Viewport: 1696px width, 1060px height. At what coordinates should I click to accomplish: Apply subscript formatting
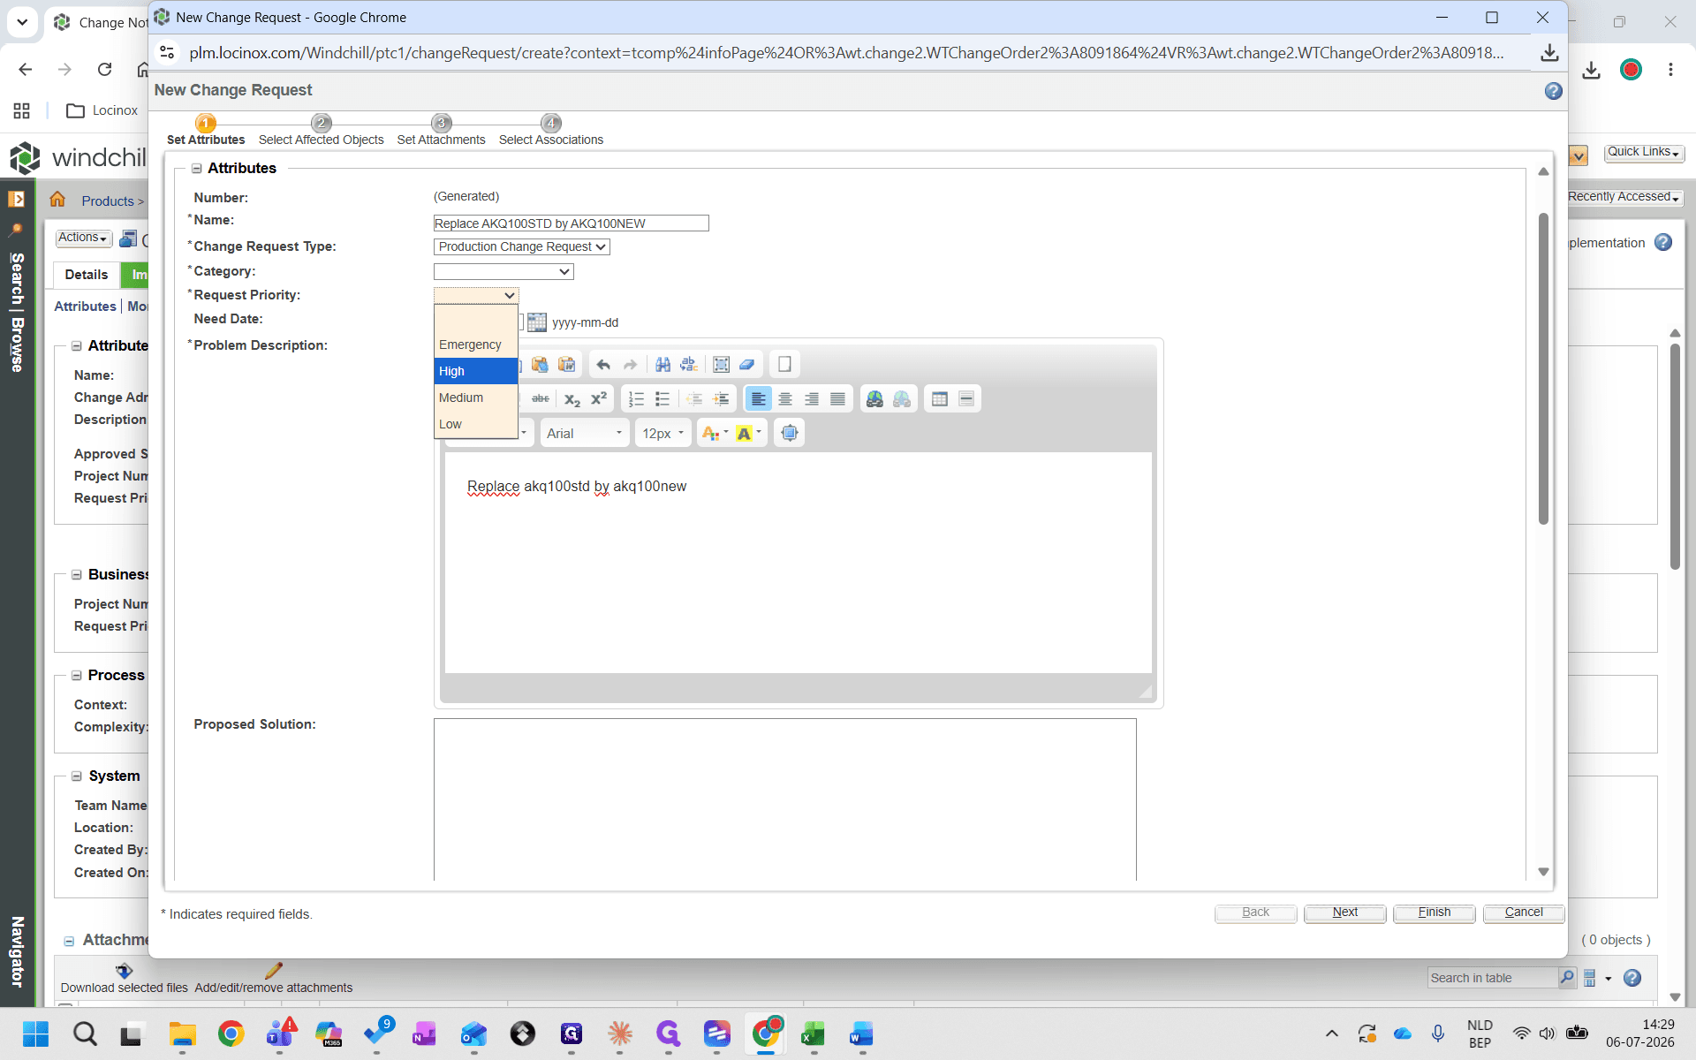coord(572,399)
